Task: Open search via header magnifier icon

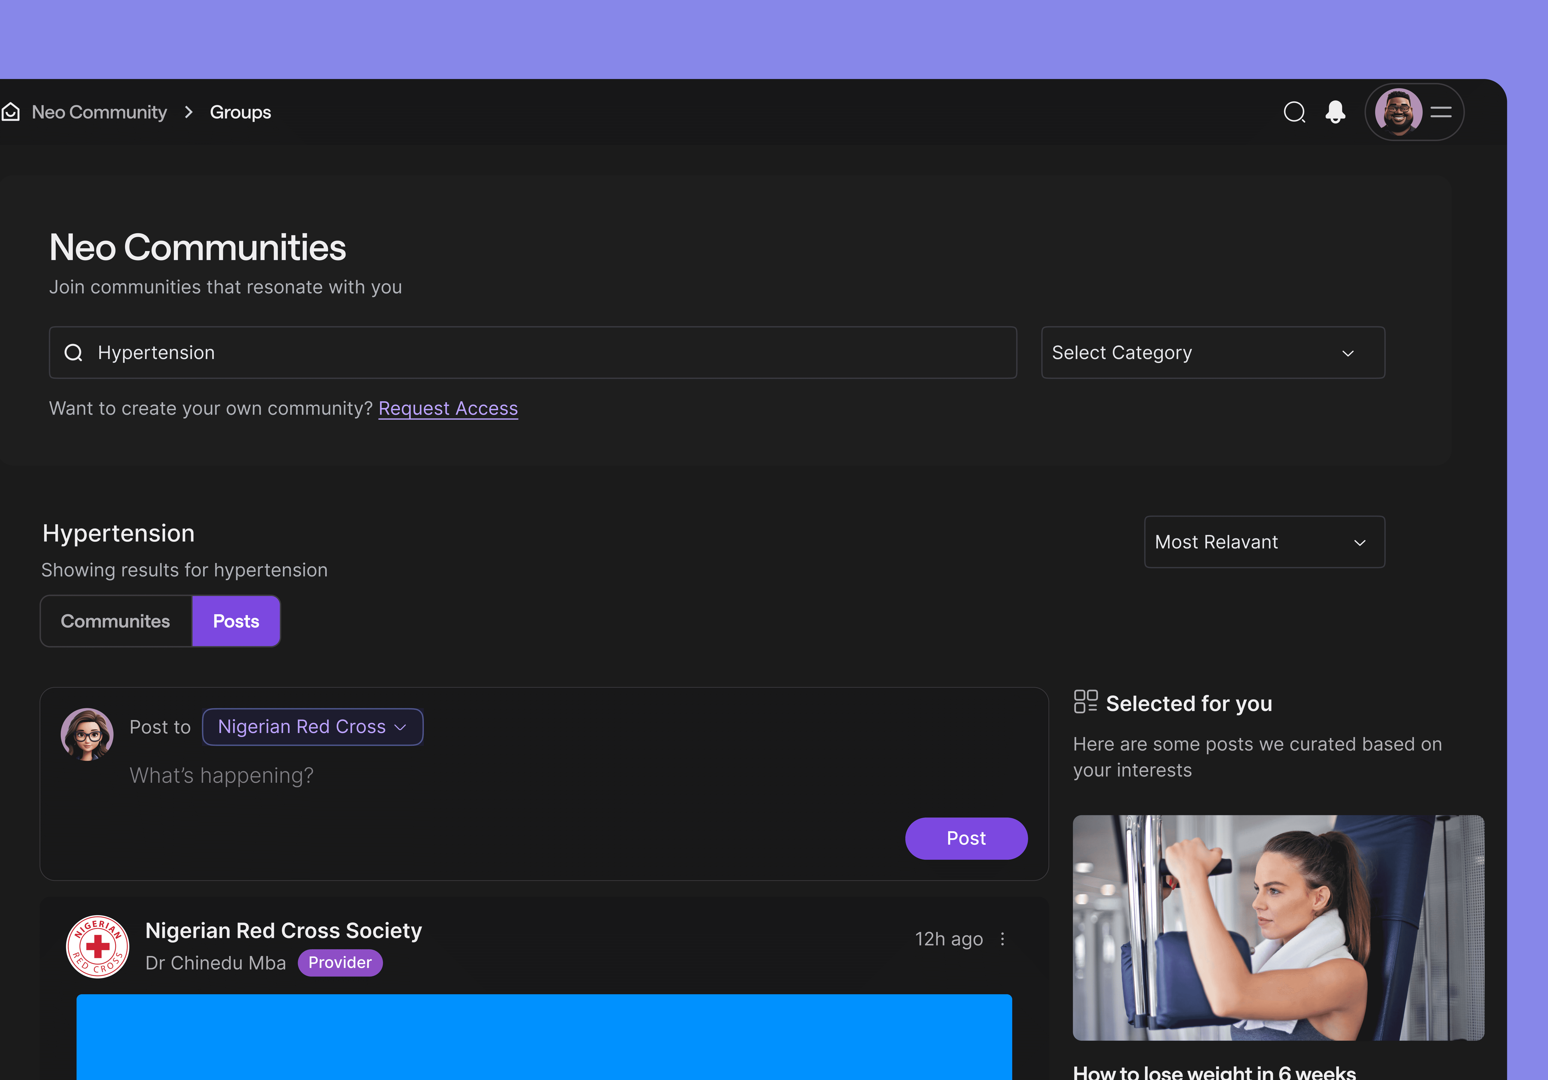Action: (x=1294, y=112)
